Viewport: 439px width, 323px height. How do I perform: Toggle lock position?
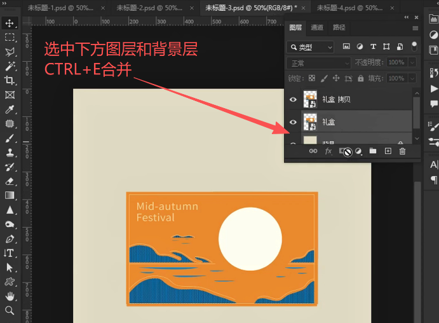[x=336, y=78]
